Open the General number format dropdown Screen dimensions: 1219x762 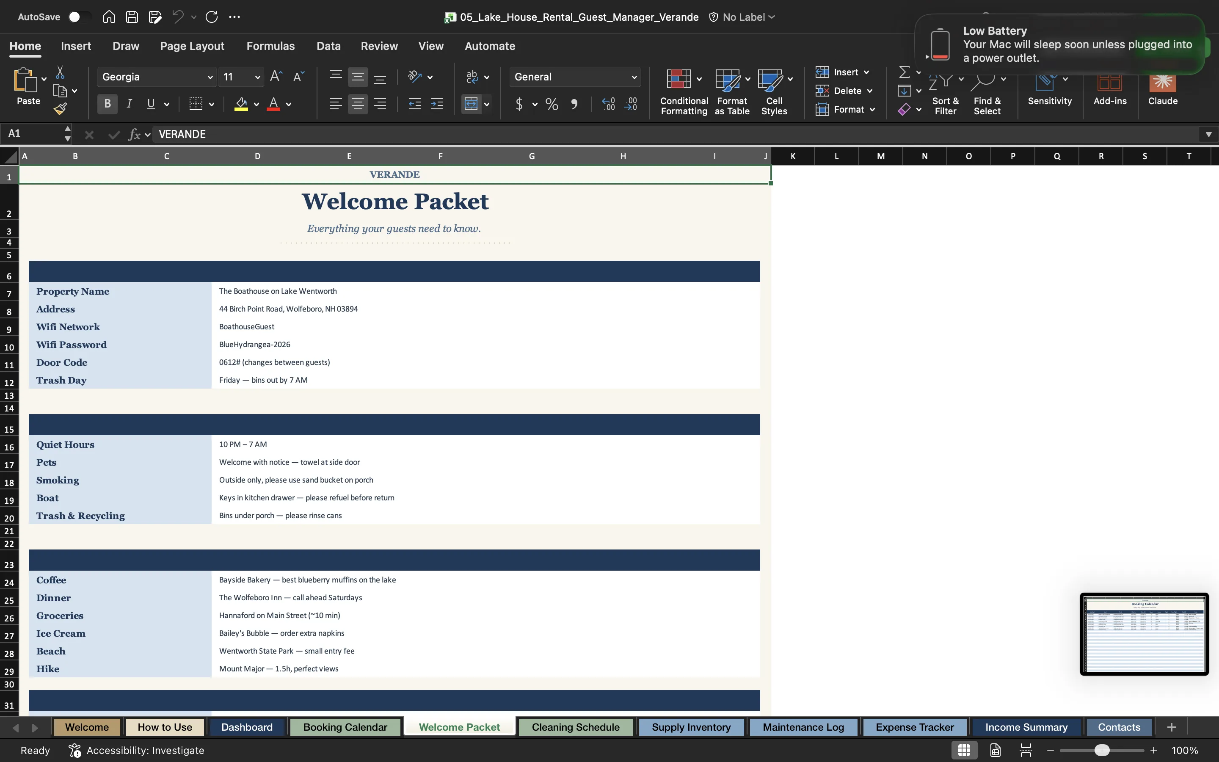pyautogui.click(x=634, y=77)
